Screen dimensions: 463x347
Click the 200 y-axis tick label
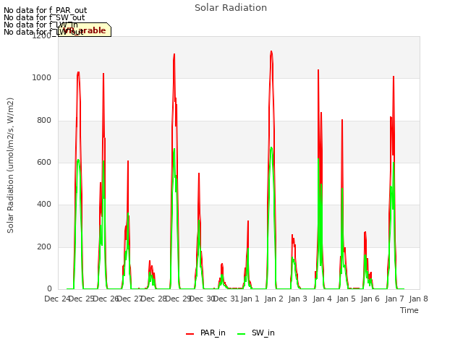[x=44, y=247]
